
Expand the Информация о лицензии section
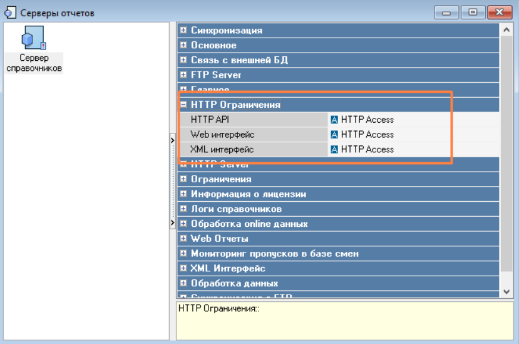183,194
